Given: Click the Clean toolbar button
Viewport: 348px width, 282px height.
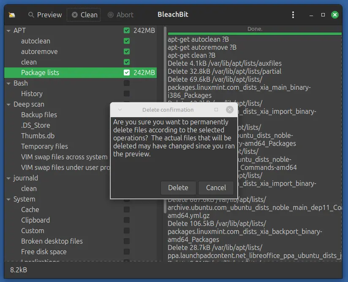Looking at the screenshot, I should click(x=84, y=15).
